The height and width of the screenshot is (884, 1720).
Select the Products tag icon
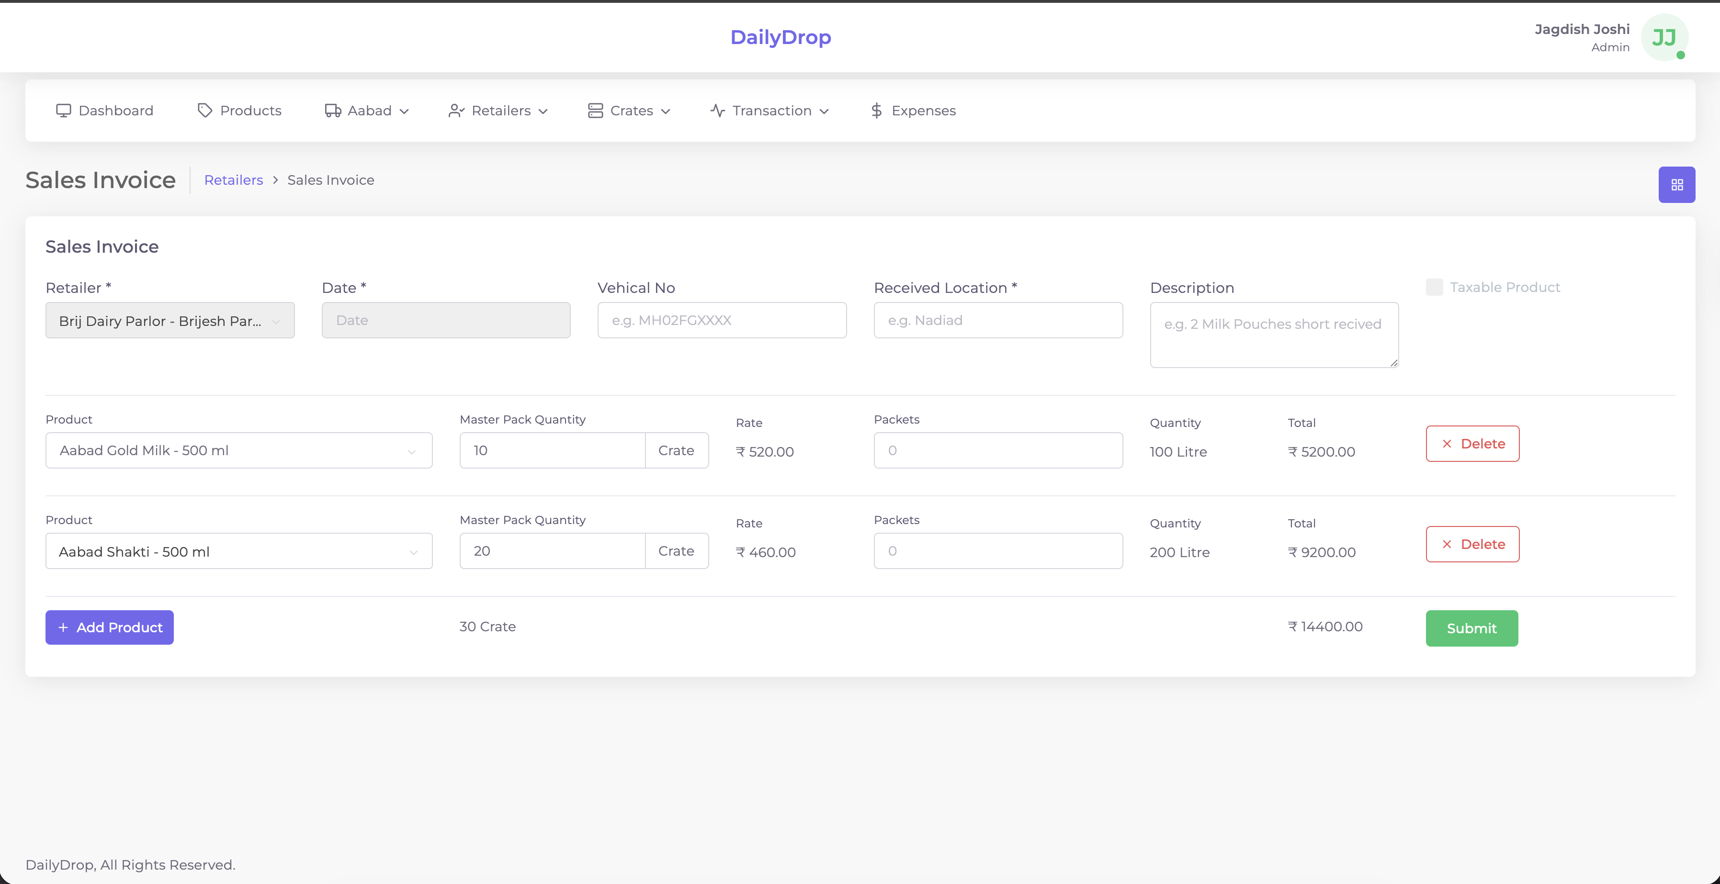pos(204,110)
